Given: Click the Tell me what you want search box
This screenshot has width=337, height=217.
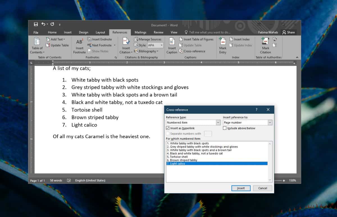Looking at the screenshot, I should (210, 32).
